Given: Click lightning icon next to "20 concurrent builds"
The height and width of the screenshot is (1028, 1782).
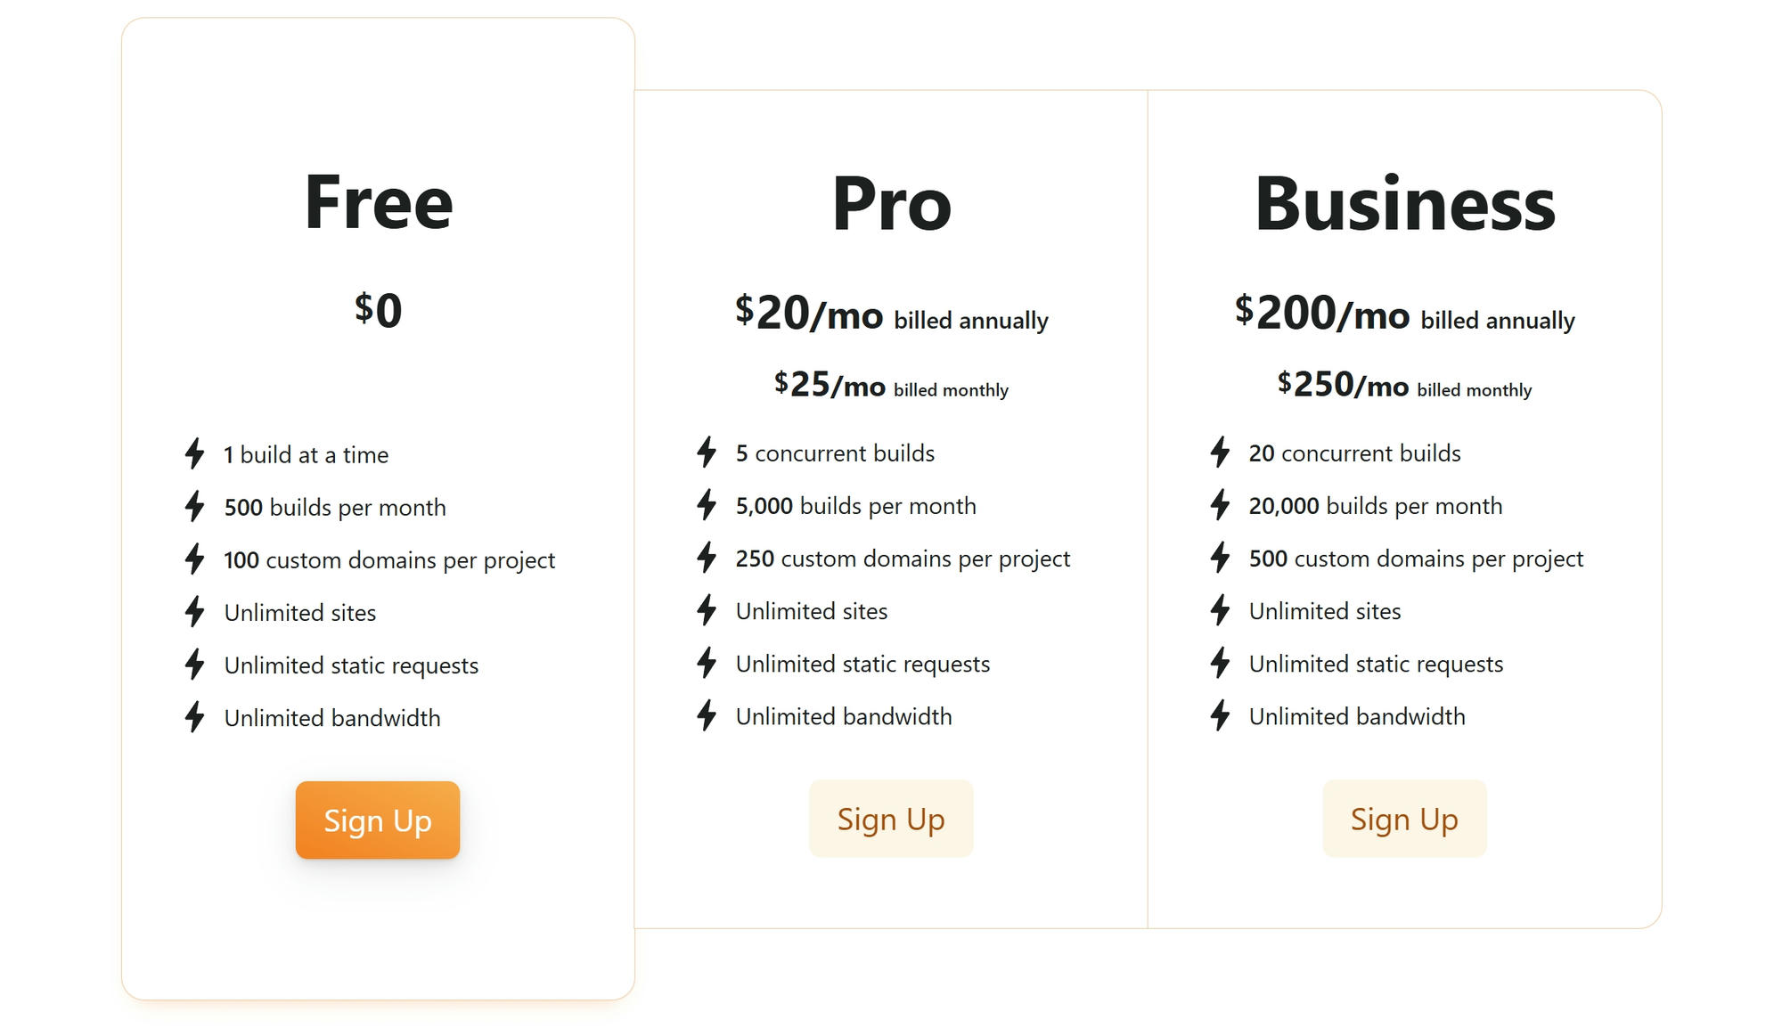Looking at the screenshot, I should [x=1220, y=453].
